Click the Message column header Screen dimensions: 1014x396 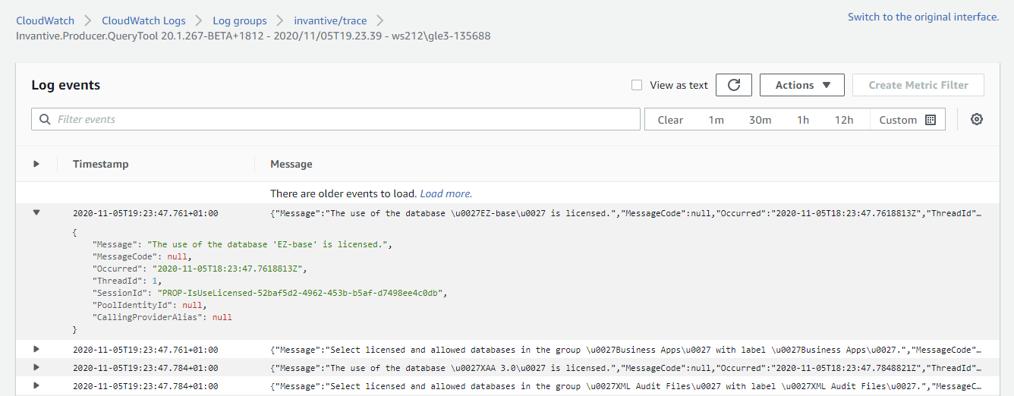291,164
